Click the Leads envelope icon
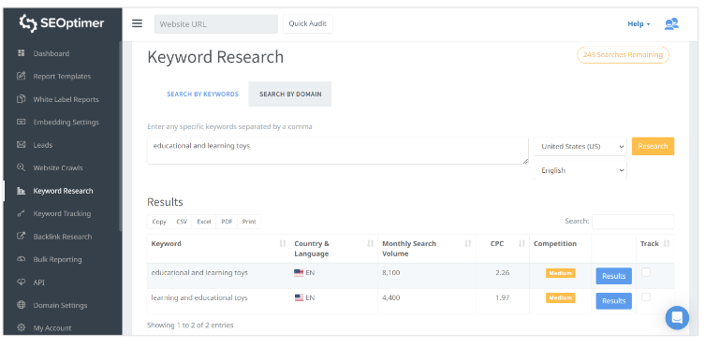705x347 pixels. coord(22,145)
